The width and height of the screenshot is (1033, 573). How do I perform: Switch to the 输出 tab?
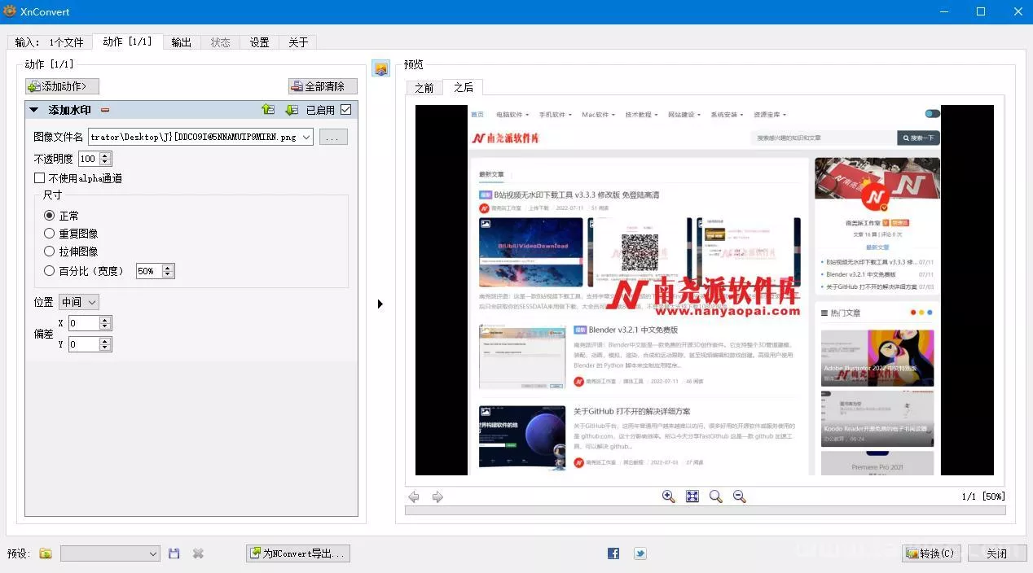pos(182,42)
